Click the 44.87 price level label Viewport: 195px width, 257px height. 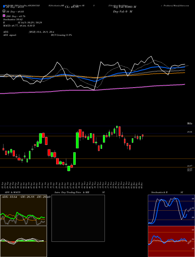[190, 166]
